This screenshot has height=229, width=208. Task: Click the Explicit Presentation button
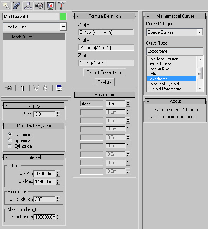[x=105, y=72]
